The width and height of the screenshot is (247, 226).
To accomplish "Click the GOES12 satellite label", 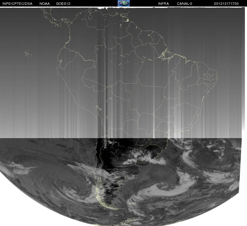I will (63, 4).
